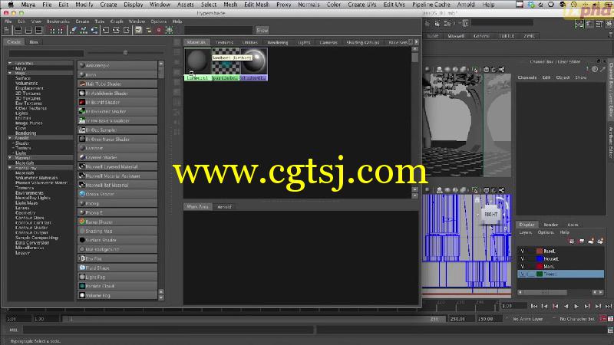Create a Use Background node

point(117,249)
